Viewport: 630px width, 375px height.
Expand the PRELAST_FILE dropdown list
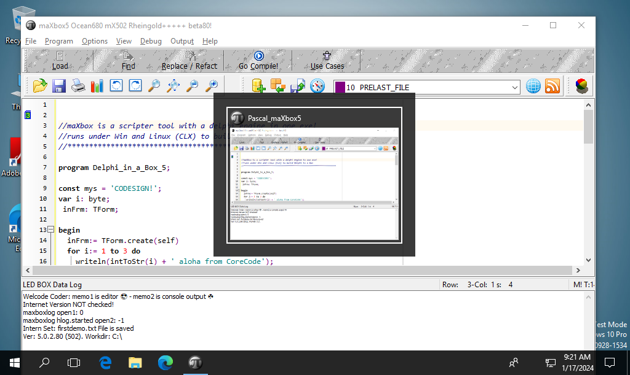click(x=515, y=87)
